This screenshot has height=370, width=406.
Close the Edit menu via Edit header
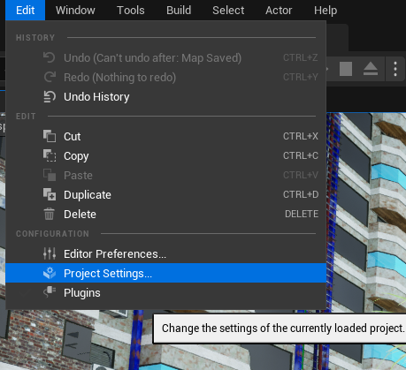pos(25,11)
